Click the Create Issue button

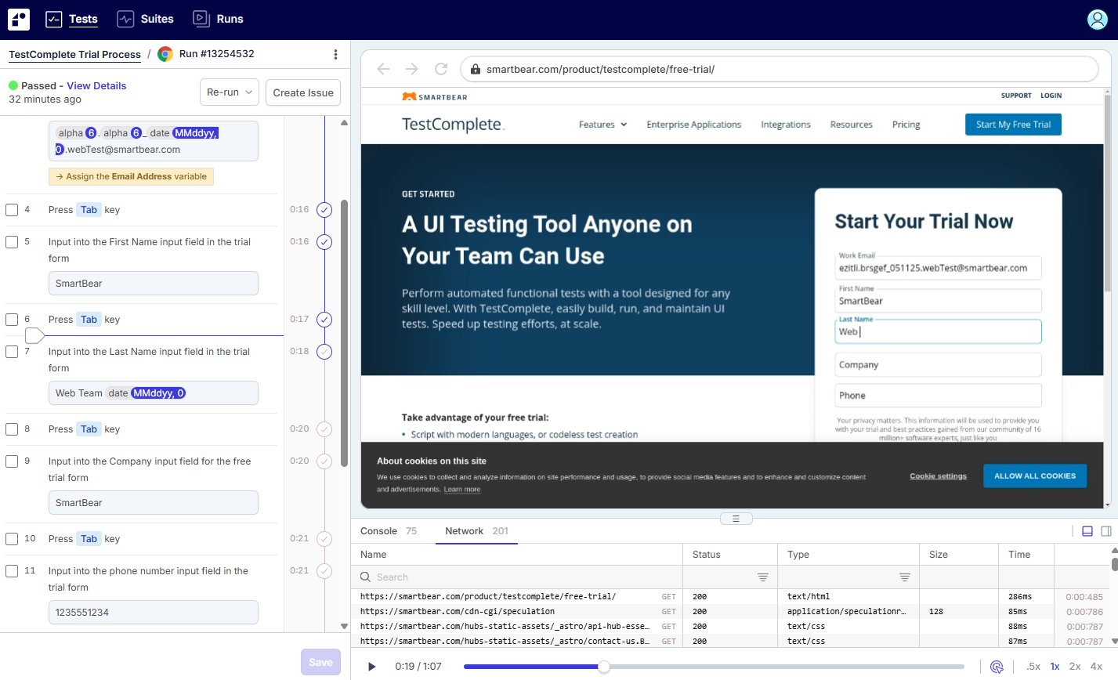303,92
